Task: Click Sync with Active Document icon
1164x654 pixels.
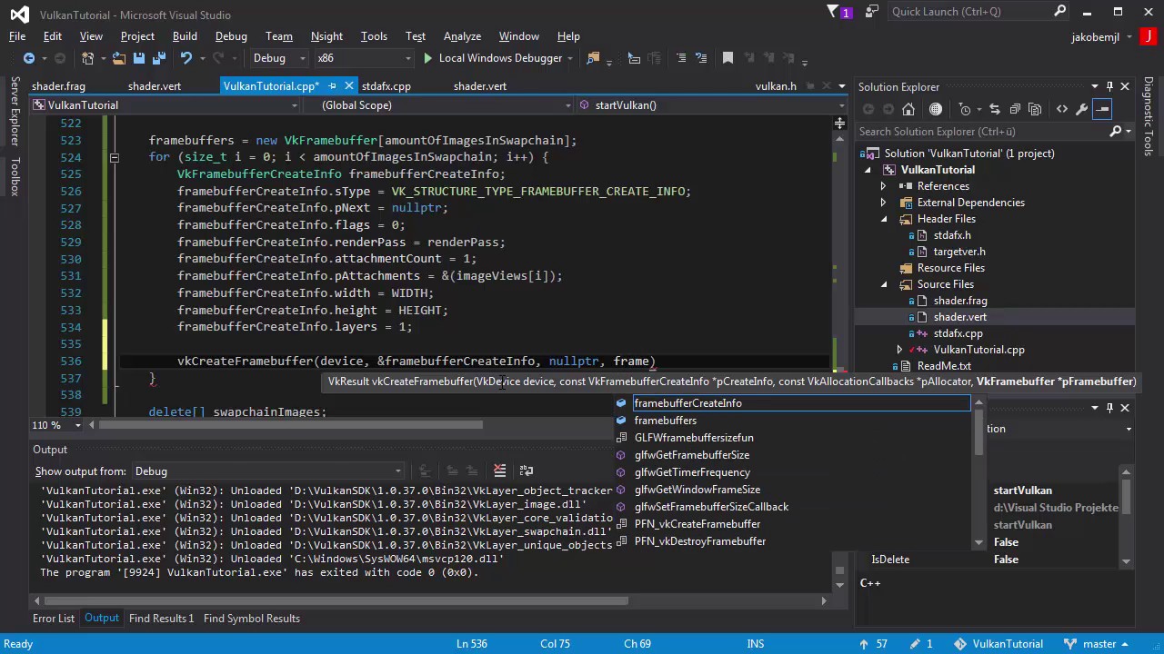Action: (x=994, y=109)
